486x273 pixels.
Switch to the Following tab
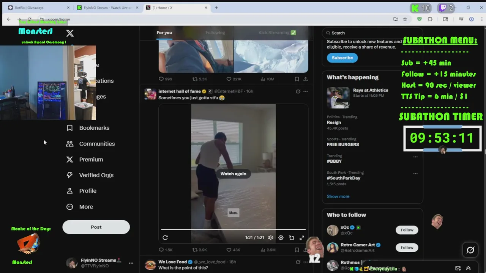[215, 33]
